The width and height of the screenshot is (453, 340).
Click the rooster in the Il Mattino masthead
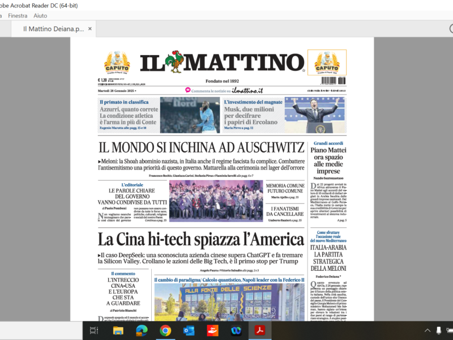175,62
